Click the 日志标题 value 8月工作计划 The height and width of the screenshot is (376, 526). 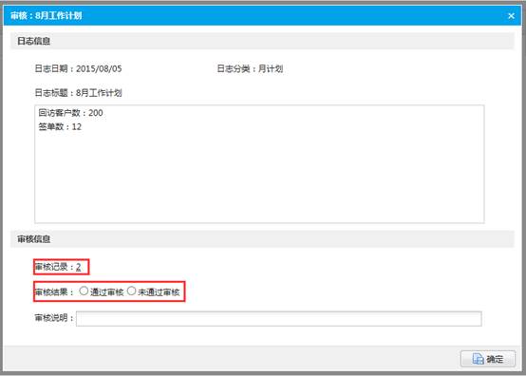point(99,93)
